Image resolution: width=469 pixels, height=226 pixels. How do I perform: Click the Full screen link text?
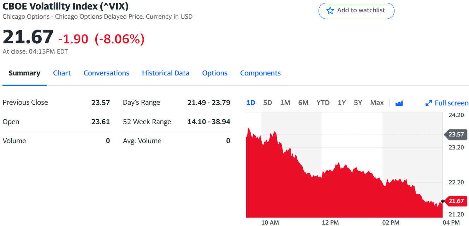452,103
